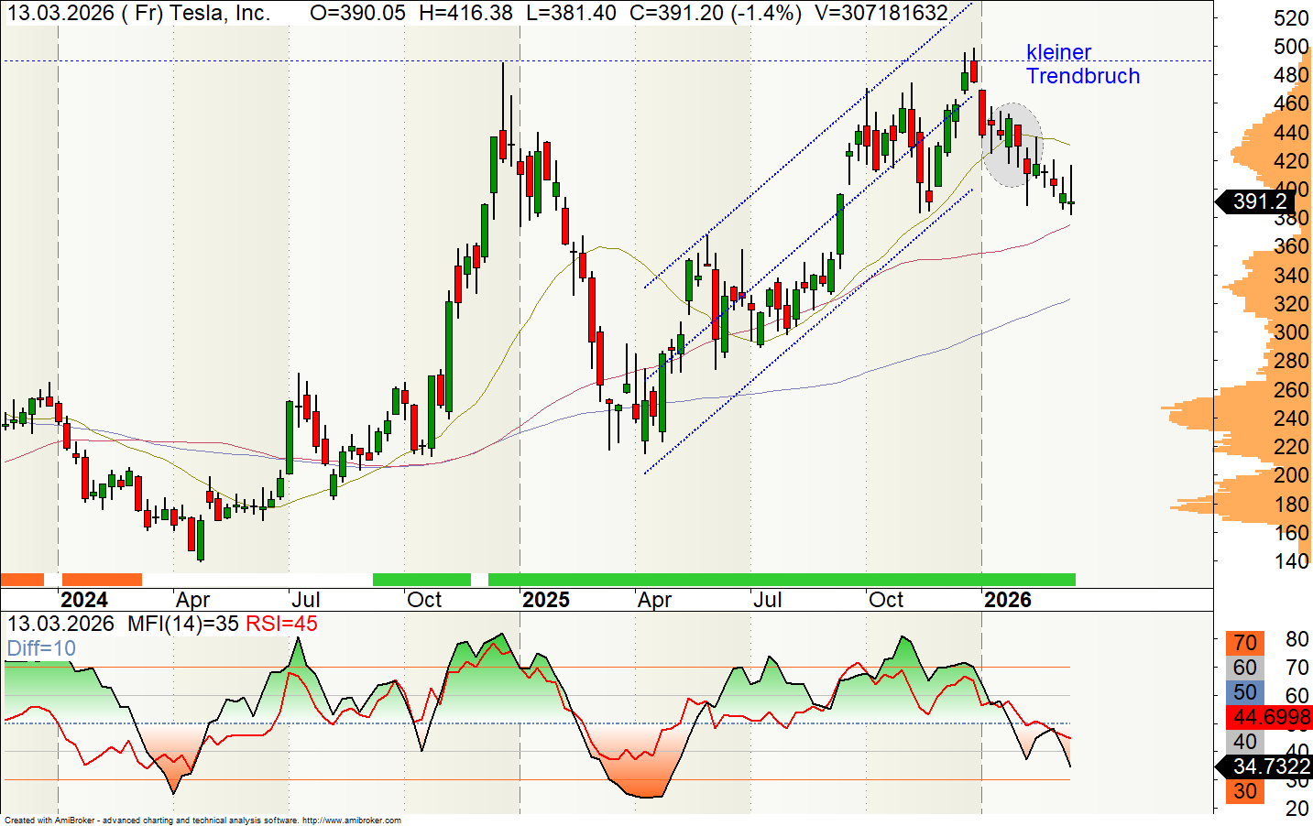This screenshot has height=826, width=1313.
Task: Click the 'Diff=10' indicator label
Action: (x=41, y=649)
